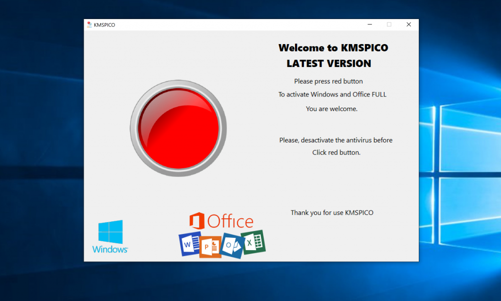Viewport: 501px width, 301px height.
Task: Click the 'Click red button.' text
Action: point(336,153)
